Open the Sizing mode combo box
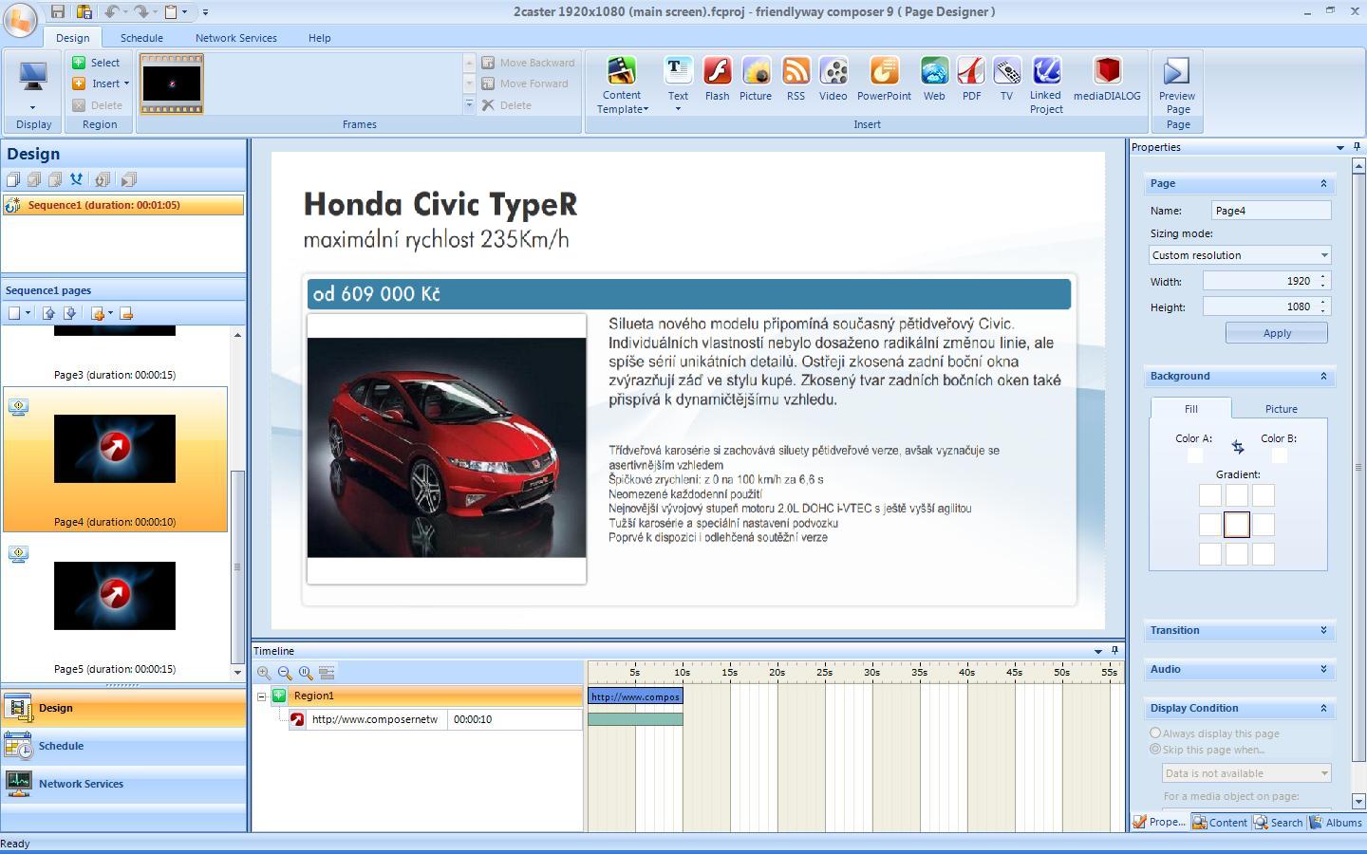This screenshot has height=854, width=1367. click(1240, 255)
